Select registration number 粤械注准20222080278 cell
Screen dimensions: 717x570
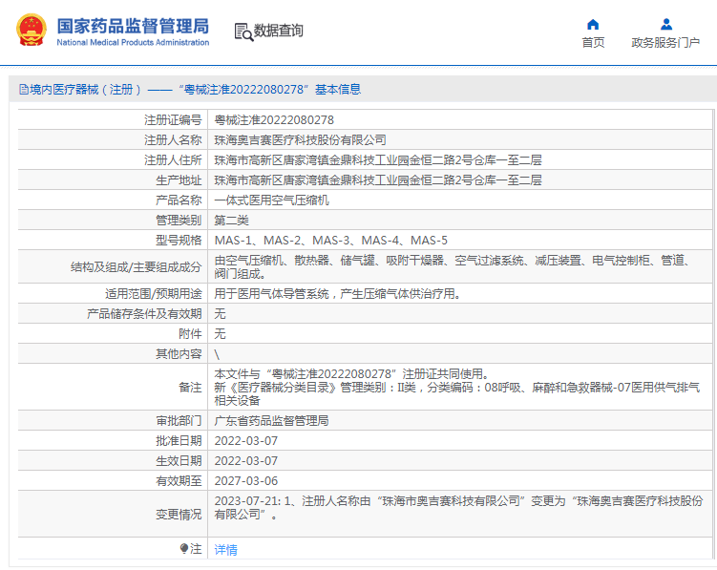tap(274, 120)
